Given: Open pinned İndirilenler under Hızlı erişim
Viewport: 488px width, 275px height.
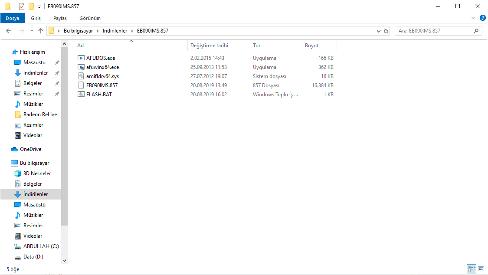Looking at the screenshot, I should click(36, 72).
